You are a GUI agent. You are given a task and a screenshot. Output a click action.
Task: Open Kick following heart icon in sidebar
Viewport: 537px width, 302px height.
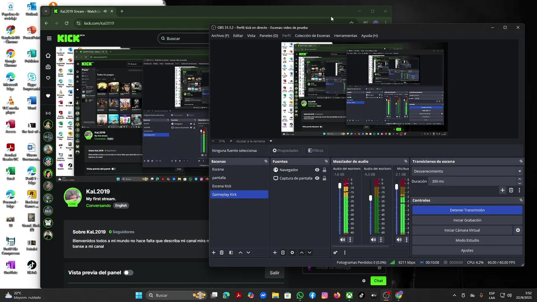tap(48, 78)
